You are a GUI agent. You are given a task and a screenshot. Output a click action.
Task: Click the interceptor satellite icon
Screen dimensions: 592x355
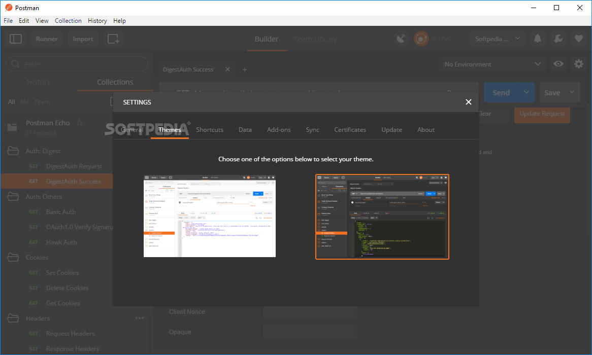coord(401,39)
